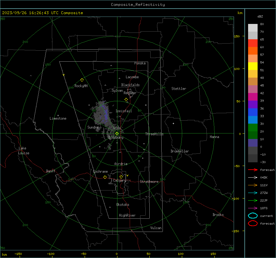Click the light gray 80–70 dBZ swatch

click(x=253, y=28)
